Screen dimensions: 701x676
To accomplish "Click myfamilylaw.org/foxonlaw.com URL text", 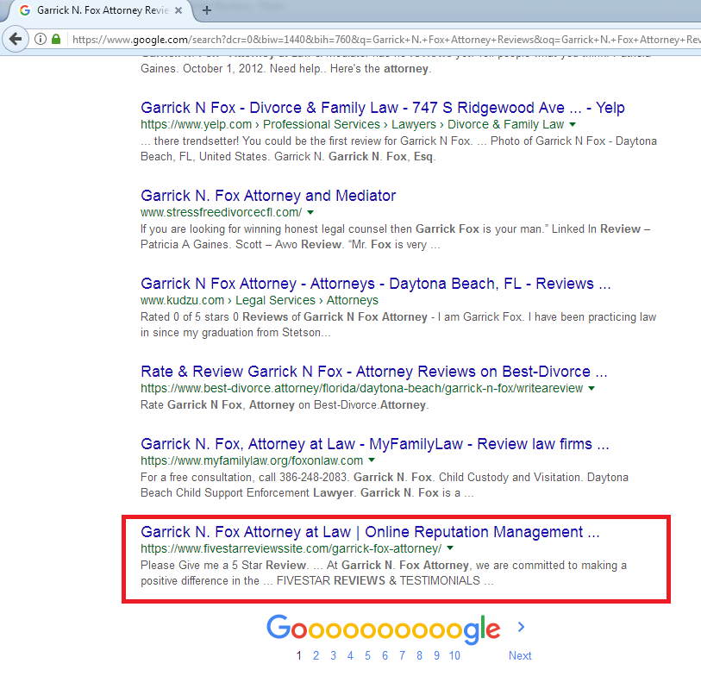I will point(252,460).
